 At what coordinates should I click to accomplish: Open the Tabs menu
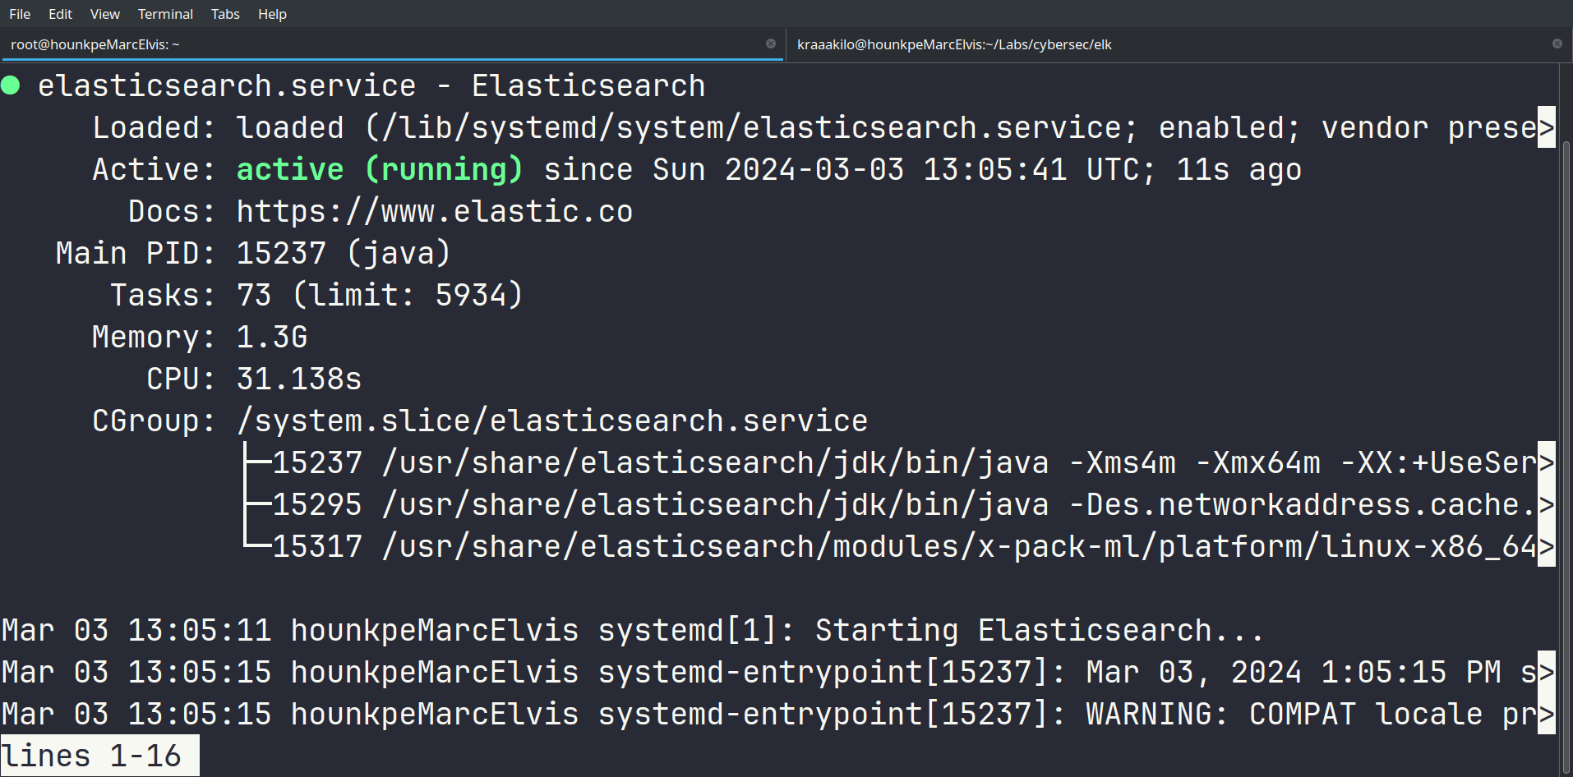225,14
